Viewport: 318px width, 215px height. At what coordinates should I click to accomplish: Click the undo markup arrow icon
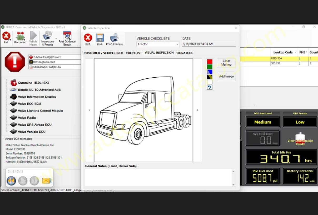pos(210,87)
